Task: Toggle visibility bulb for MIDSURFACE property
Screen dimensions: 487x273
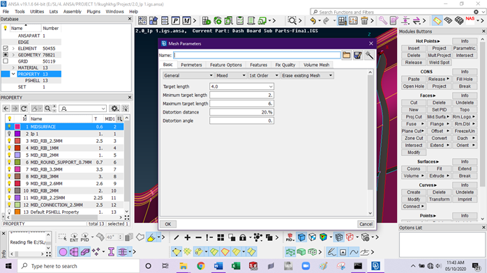Action: (x=9, y=127)
